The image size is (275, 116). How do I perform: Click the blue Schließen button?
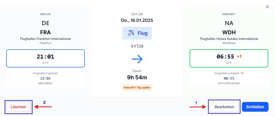pos(255,107)
